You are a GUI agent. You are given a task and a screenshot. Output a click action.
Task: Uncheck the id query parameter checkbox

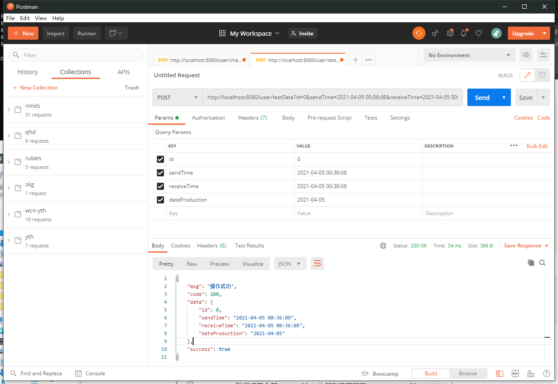click(x=160, y=159)
